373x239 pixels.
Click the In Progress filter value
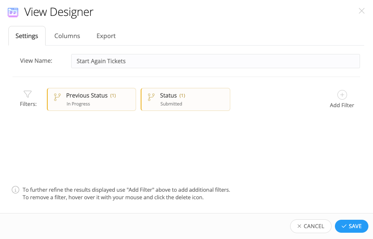[78, 104]
